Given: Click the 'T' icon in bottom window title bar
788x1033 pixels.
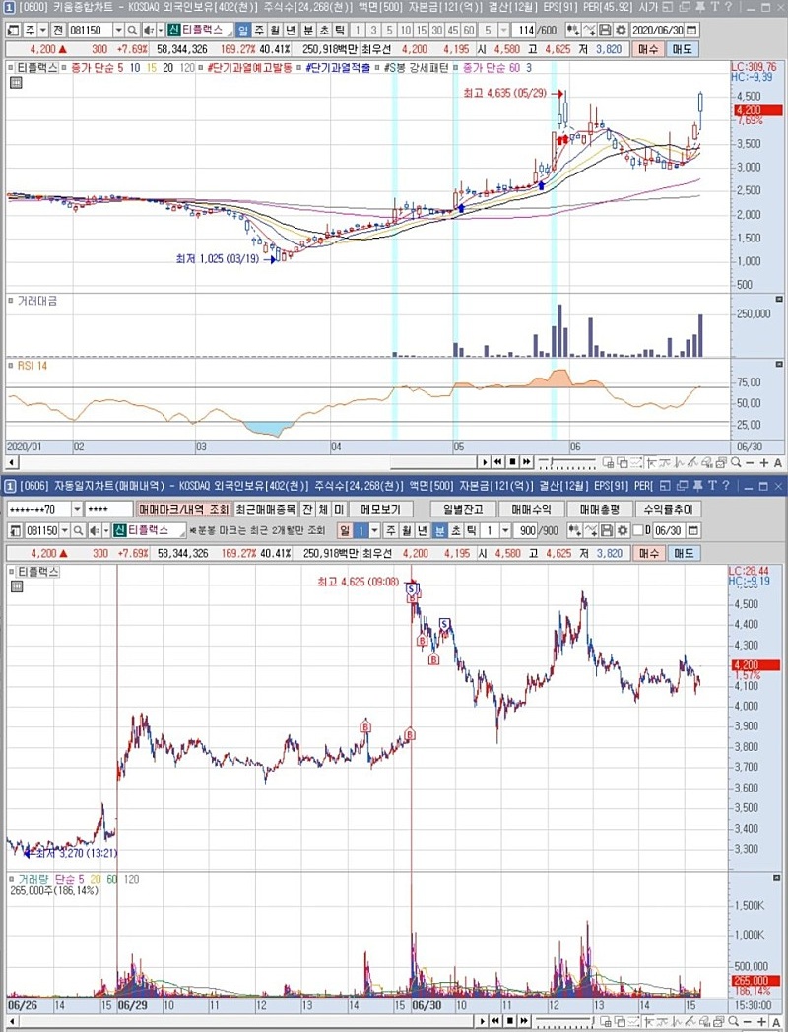Looking at the screenshot, I should coord(713,486).
